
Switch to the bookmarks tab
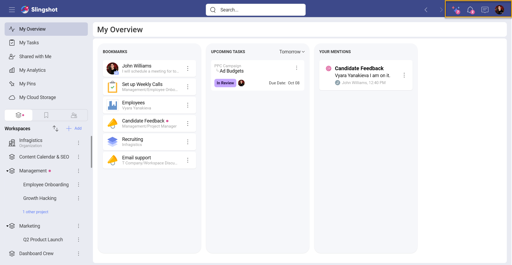tap(46, 115)
